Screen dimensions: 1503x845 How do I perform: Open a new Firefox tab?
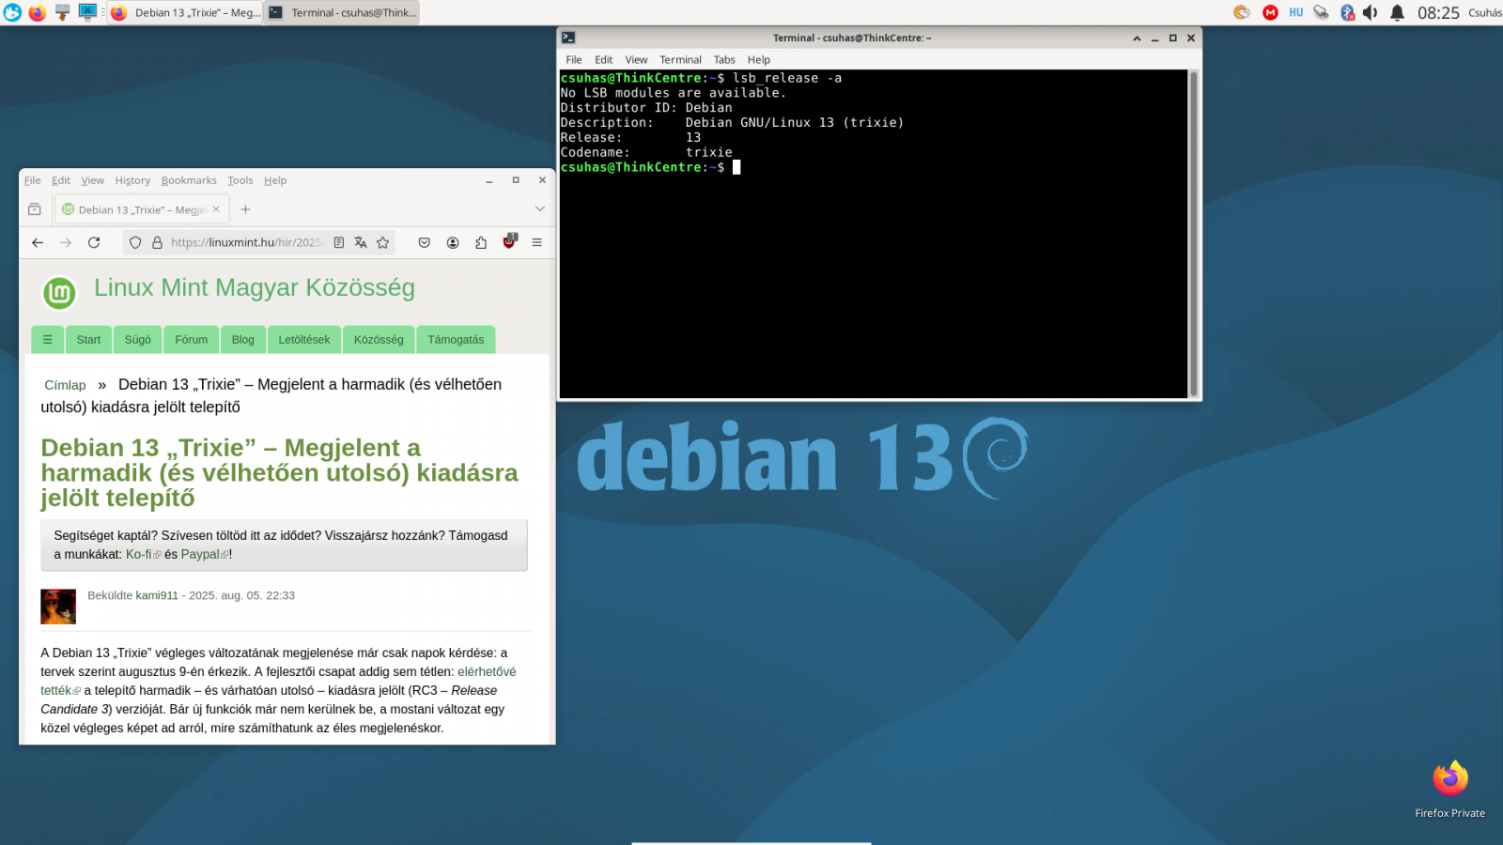245,209
